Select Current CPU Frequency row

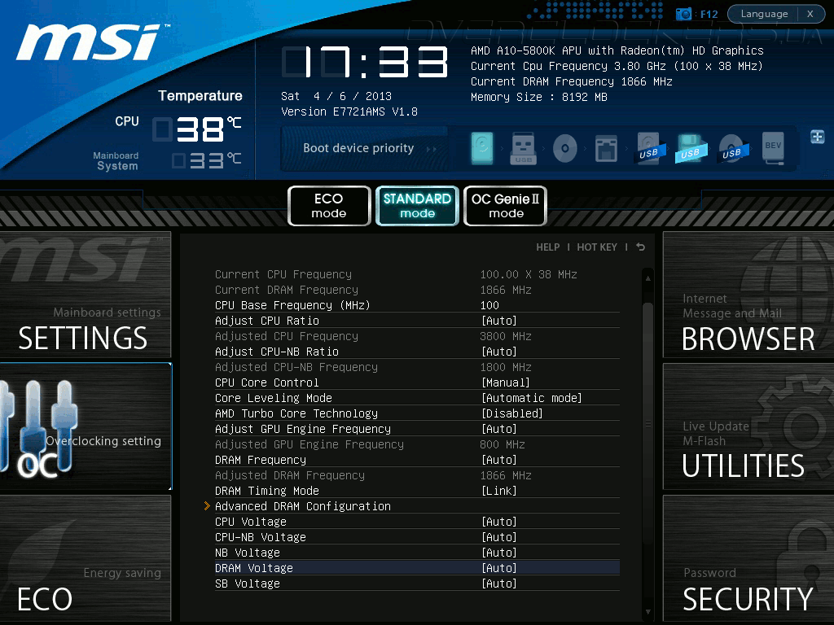coord(417,274)
